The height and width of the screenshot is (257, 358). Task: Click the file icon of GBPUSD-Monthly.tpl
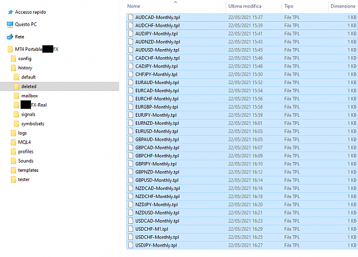tap(131, 180)
